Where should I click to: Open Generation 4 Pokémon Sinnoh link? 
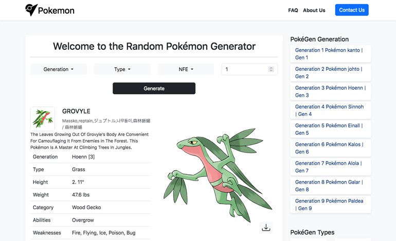(x=331, y=110)
